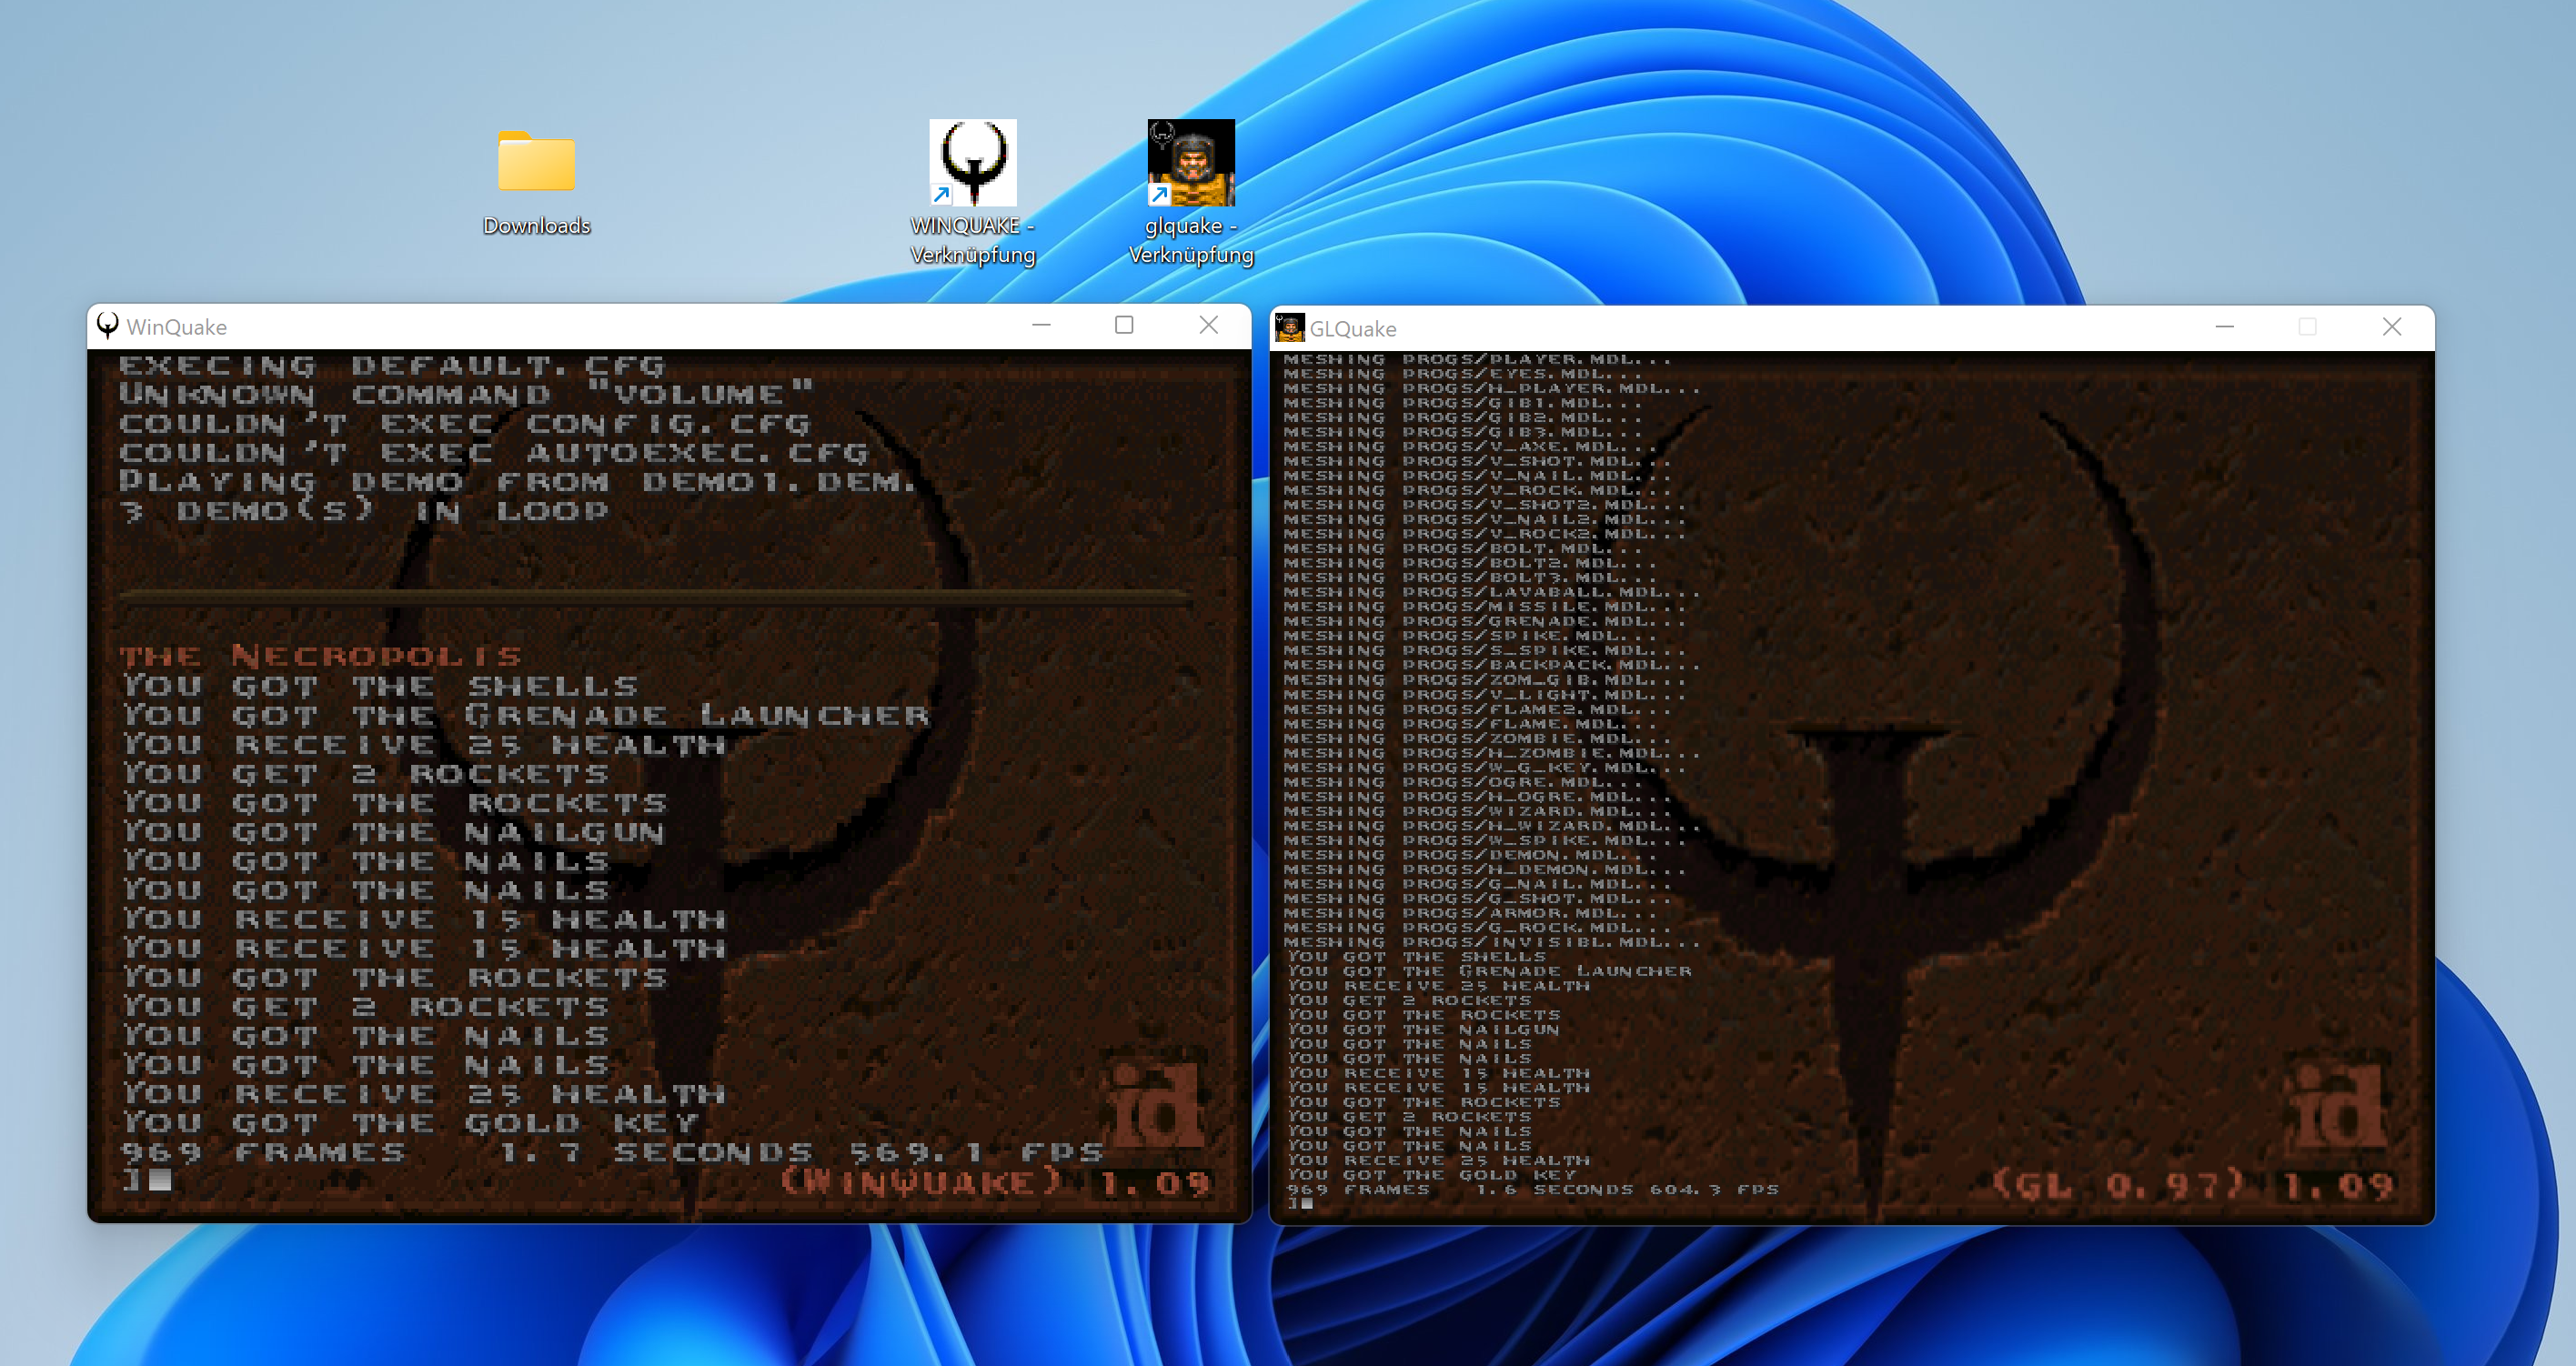Open the Downloads folder icon

536,163
